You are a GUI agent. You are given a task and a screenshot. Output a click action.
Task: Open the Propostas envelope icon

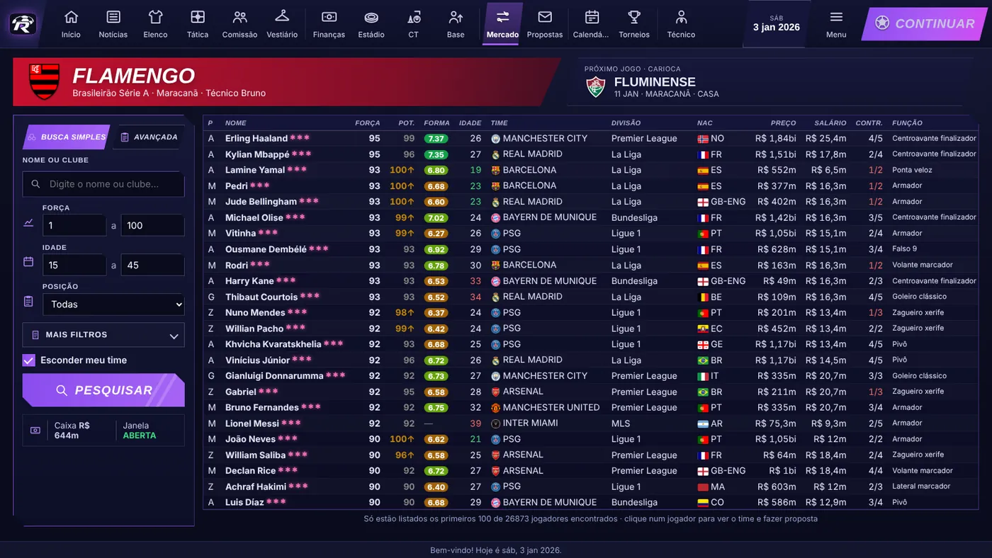coord(545,17)
